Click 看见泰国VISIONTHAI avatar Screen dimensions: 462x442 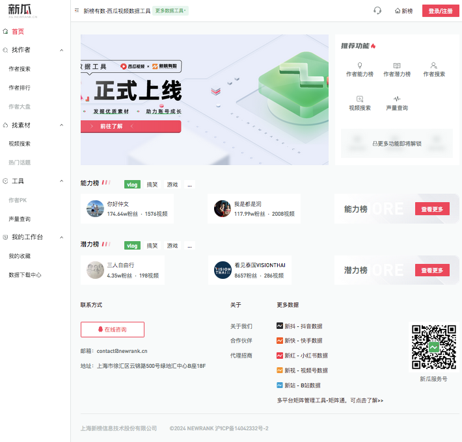point(223,270)
